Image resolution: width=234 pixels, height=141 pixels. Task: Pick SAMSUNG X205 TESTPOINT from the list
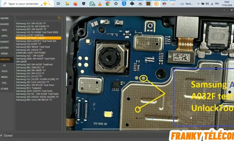[31, 53]
